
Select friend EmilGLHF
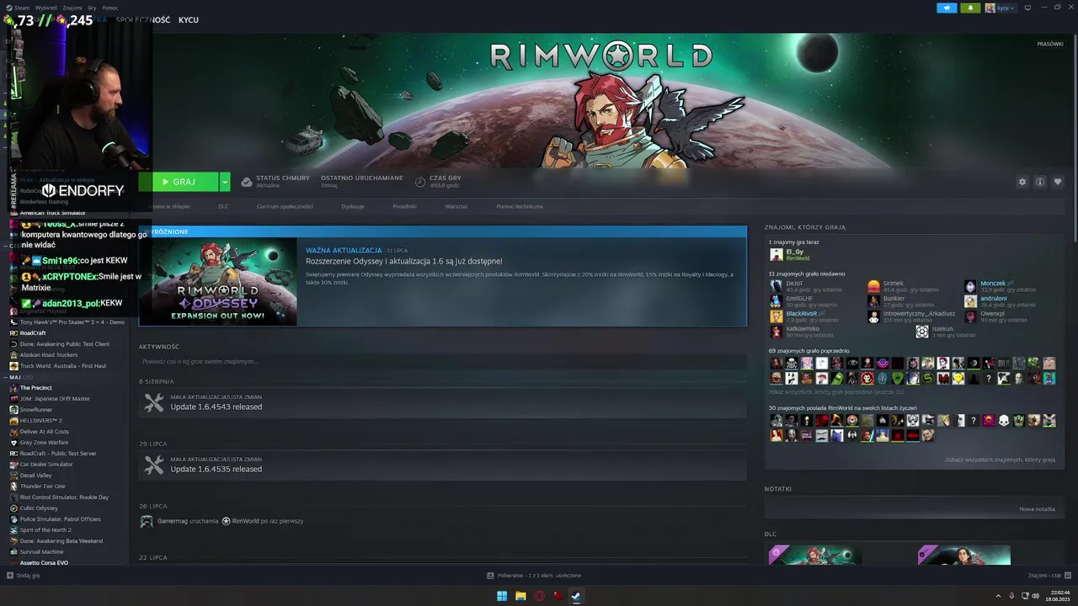point(799,298)
